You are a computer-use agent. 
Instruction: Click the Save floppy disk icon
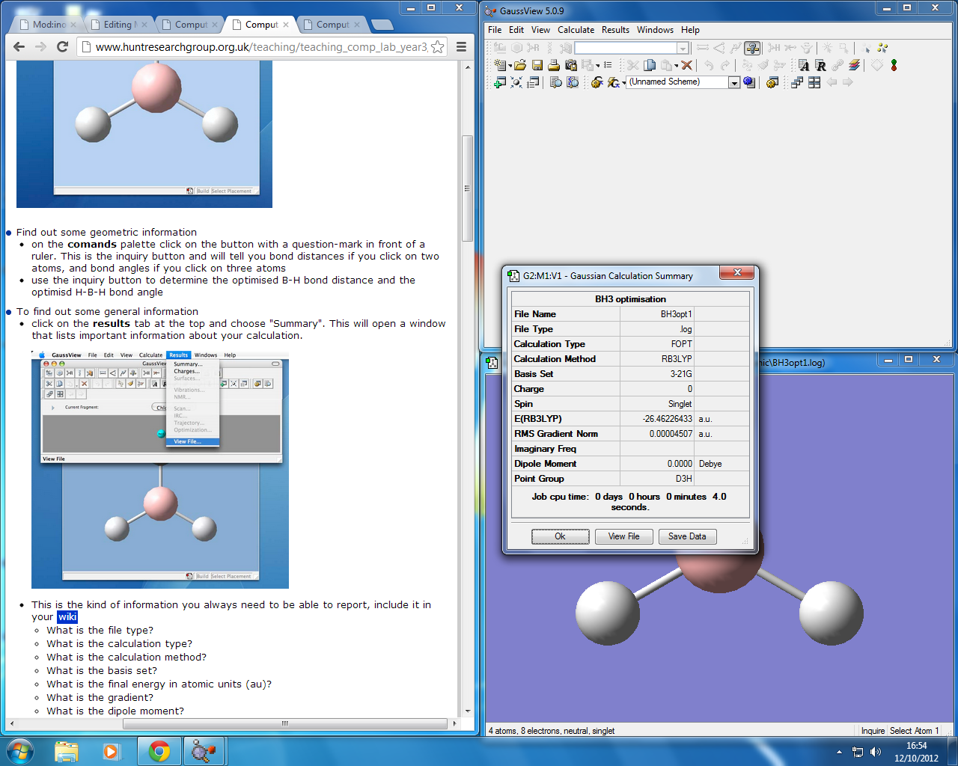pyautogui.click(x=537, y=66)
